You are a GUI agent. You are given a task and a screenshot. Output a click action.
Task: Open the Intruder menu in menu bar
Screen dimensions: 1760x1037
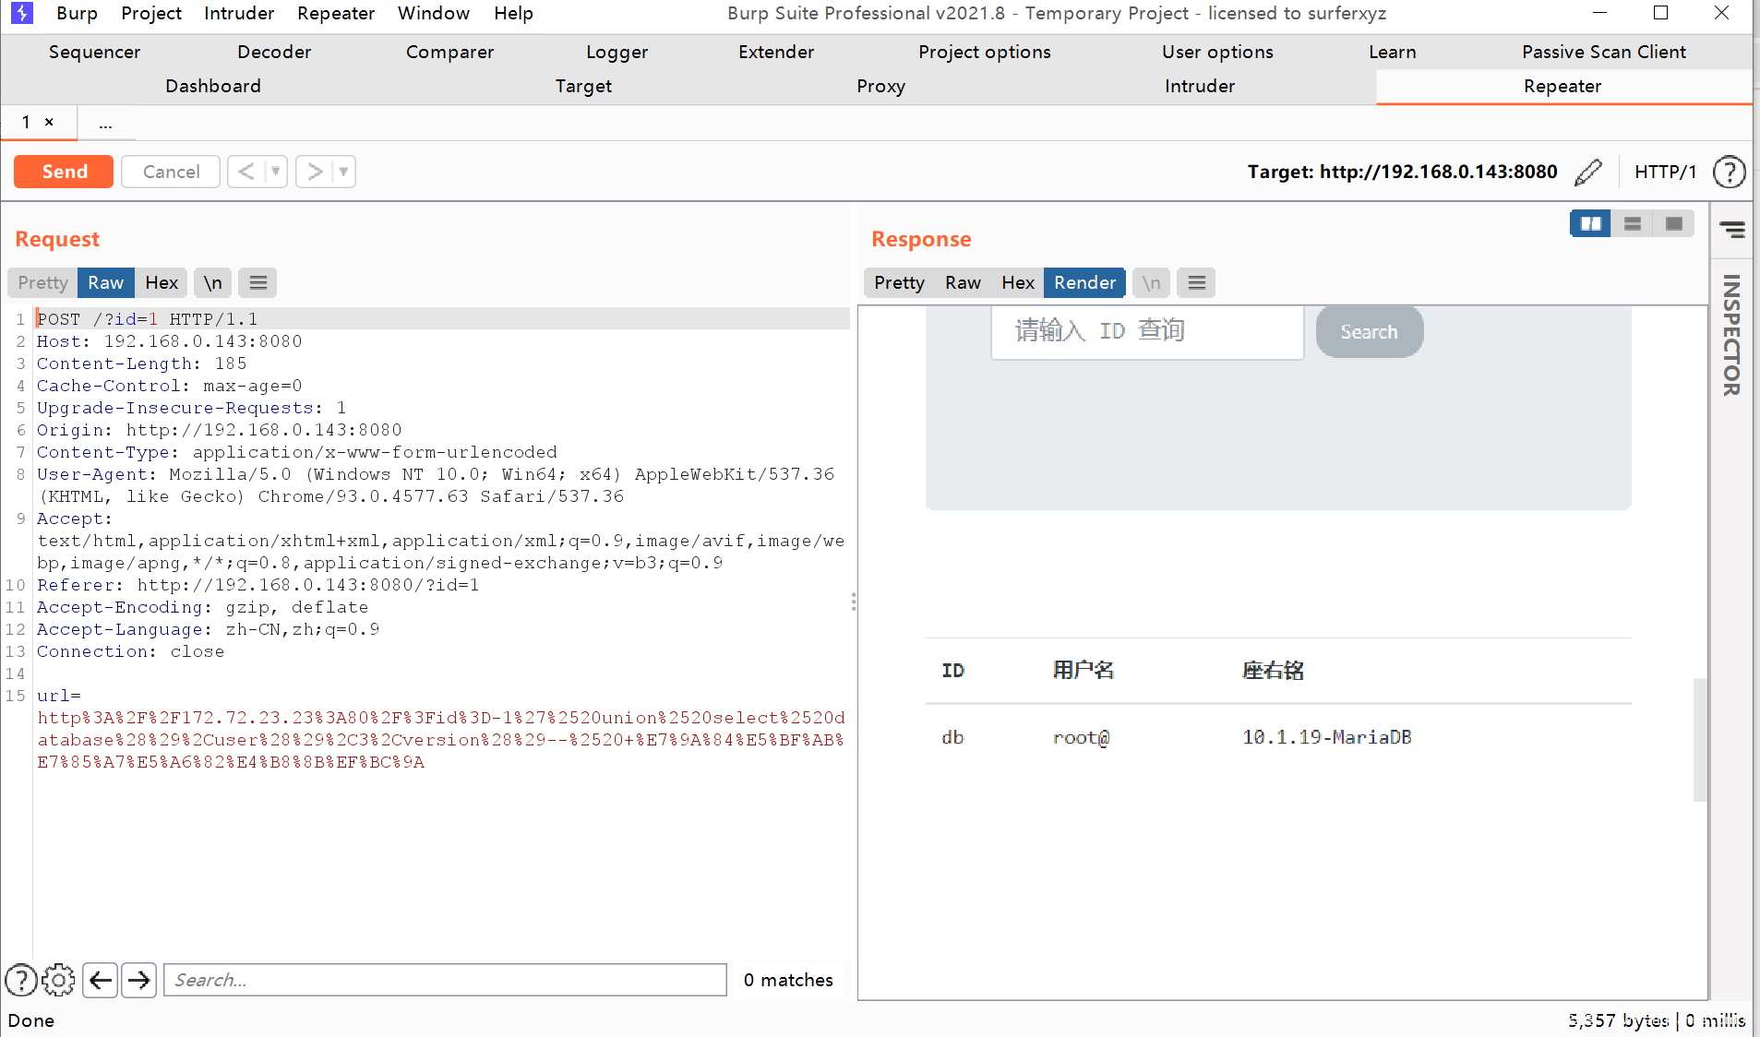pyautogui.click(x=239, y=13)
